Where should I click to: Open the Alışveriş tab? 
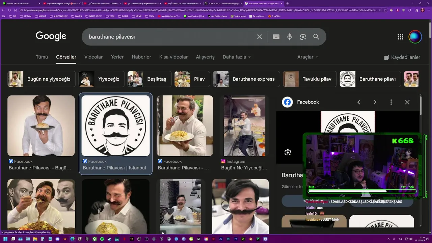pyautogui.click(x=205, y=57)
